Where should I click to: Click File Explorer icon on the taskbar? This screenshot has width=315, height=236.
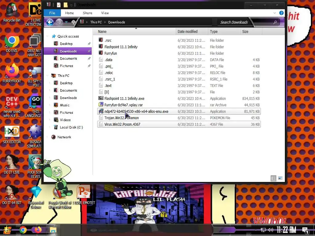pyautogui.click(x=53, y=230)
